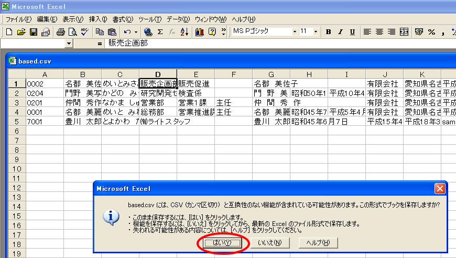Click the はい(Y) button in dialog
This screenshot has height=258, width=456.
coord(222,243)
